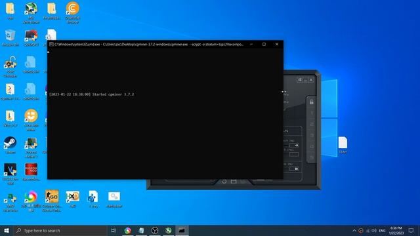The image size is (420, 236).
Task: Open the MSI Afterburner desktop shortcut
Action: pyautogui.click(x=31, y=12)
